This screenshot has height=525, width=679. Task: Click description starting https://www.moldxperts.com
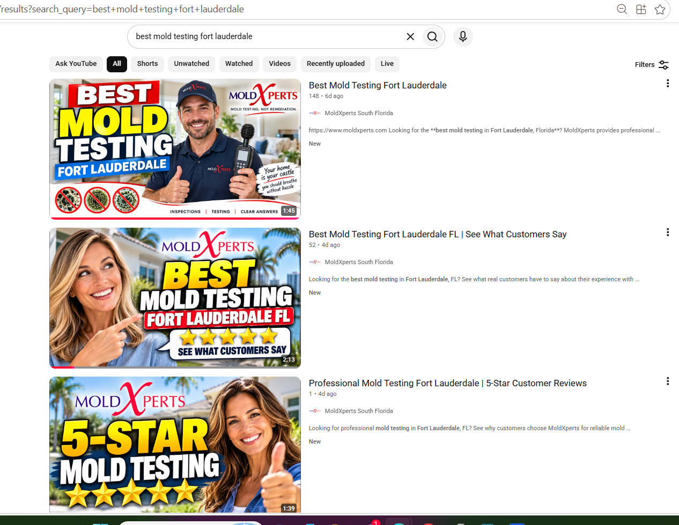[484, 130]
